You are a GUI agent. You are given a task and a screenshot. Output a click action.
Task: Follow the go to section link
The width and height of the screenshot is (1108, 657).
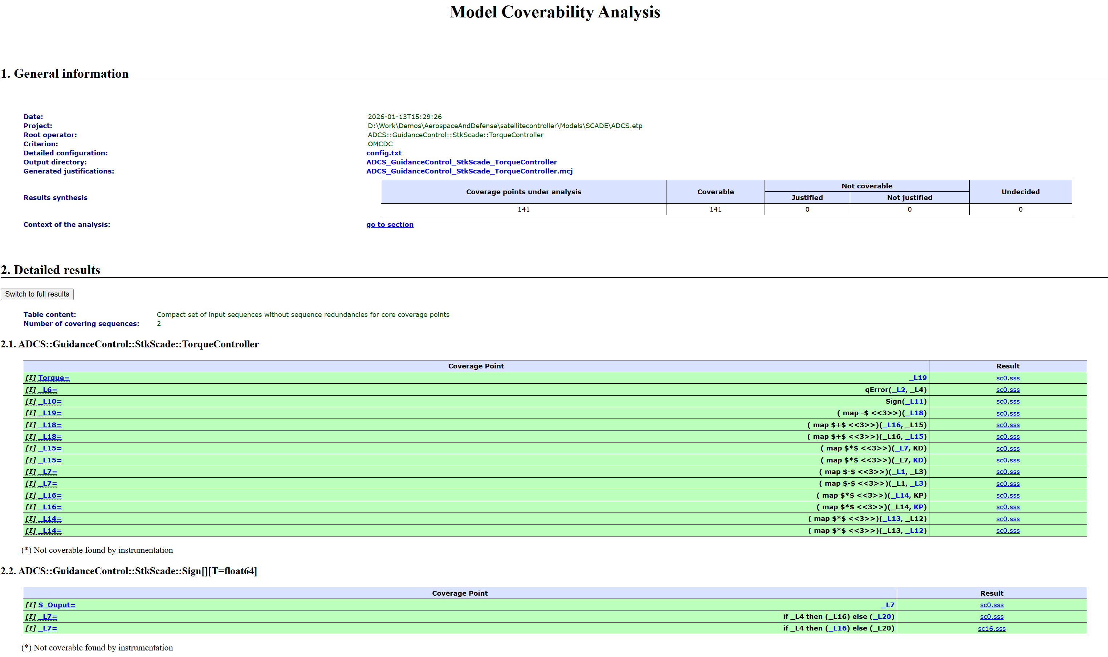click(390, 224)
